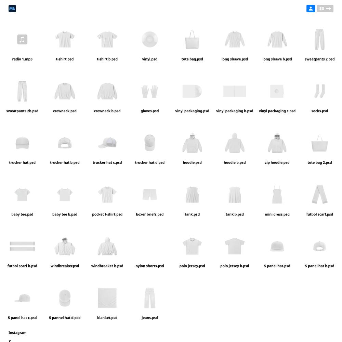The height and width of the screenshot is (342, 342).
Task: Select the windbreaker.psd image
Action: [x=65, y=246]
